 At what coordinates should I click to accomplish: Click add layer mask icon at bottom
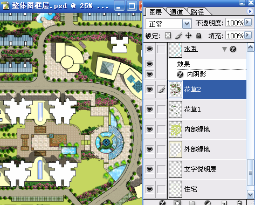(177, 203)
